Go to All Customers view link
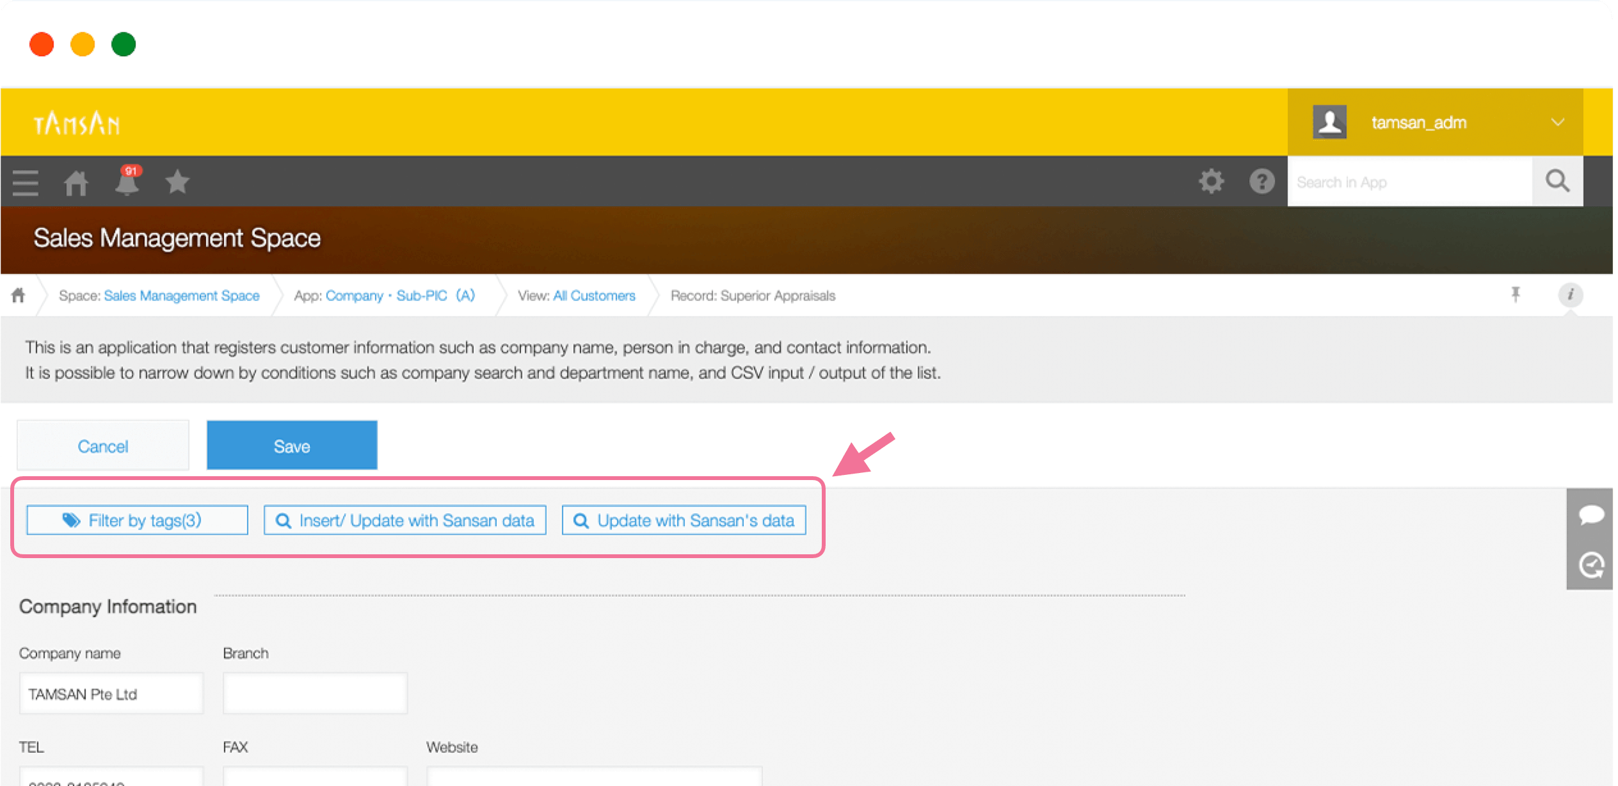 593,296
